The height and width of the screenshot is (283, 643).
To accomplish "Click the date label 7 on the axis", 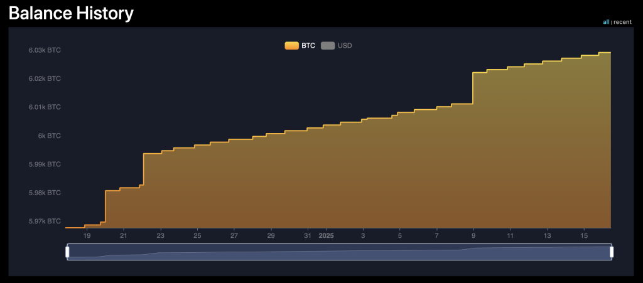I will pos(437,236).
